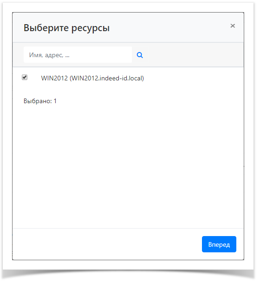Focus the Имя, адрес search field
This screenshot has height=283, width=260.
(x=78, y=55)
